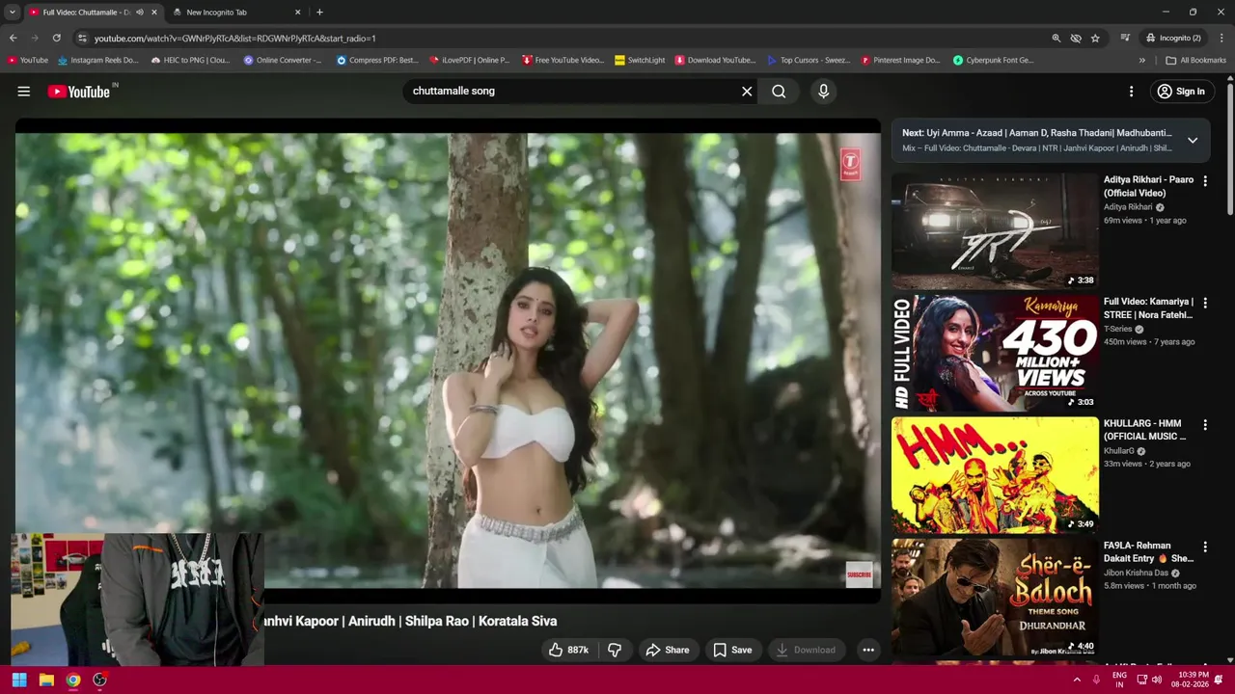Open options for KHULLARG - HMM video
This screenshot has width=1235, height=694.
[x=1204, y=425]
